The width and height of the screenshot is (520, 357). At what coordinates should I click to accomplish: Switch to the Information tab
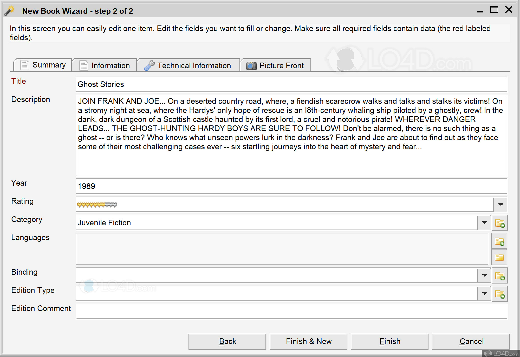105,65
